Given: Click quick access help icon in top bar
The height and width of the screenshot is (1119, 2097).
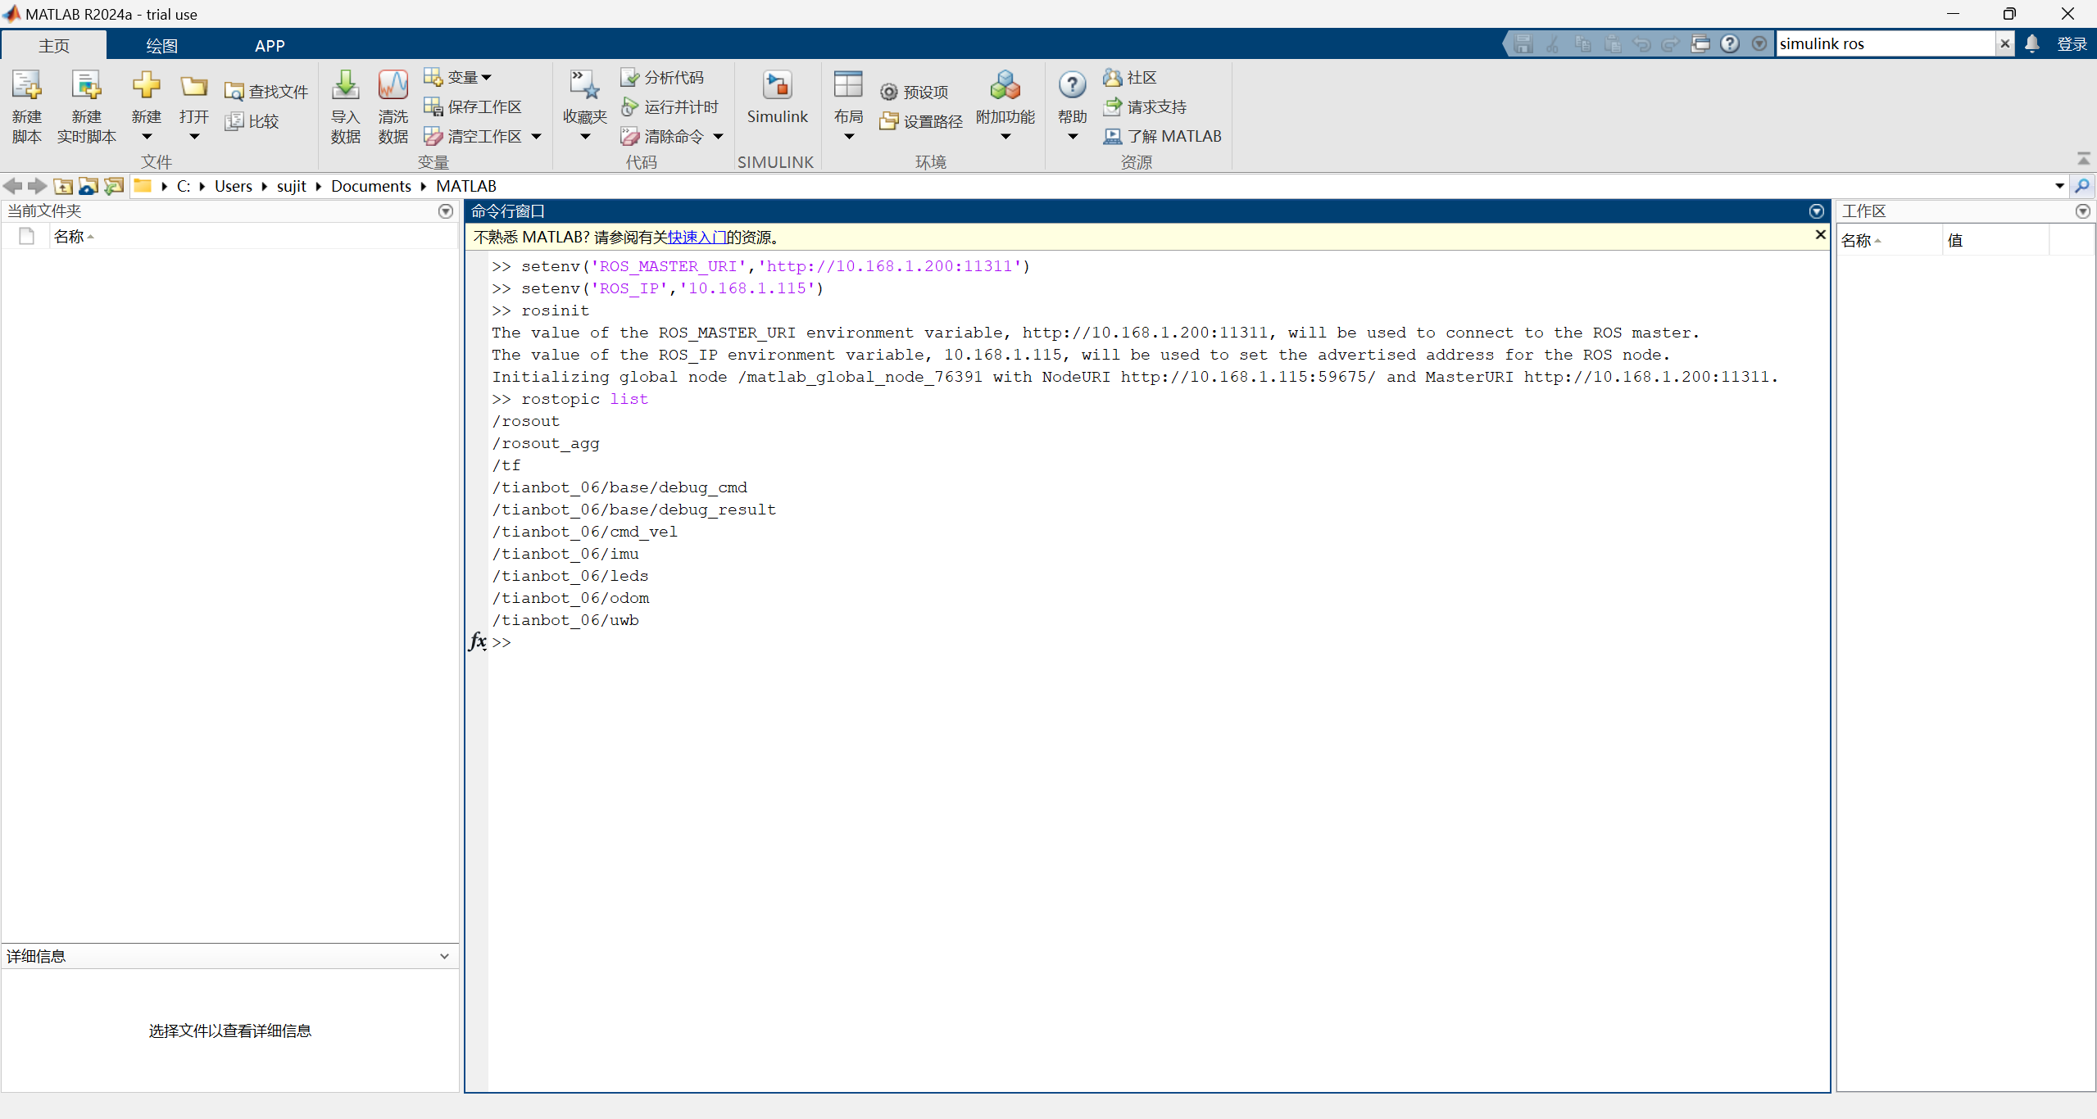Looking at the screenshot, I should point(1729,43).
